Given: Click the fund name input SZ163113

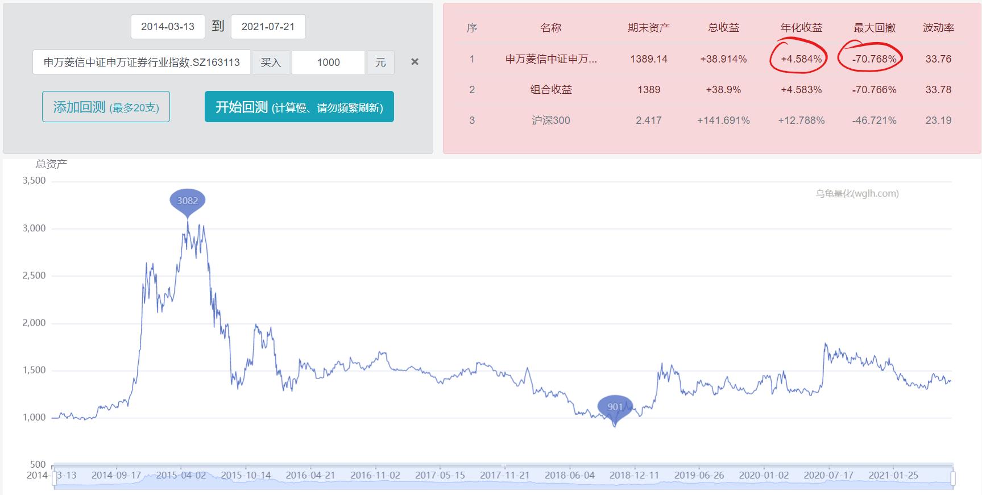Looking at the screenshot, I should tap(142, 63).
